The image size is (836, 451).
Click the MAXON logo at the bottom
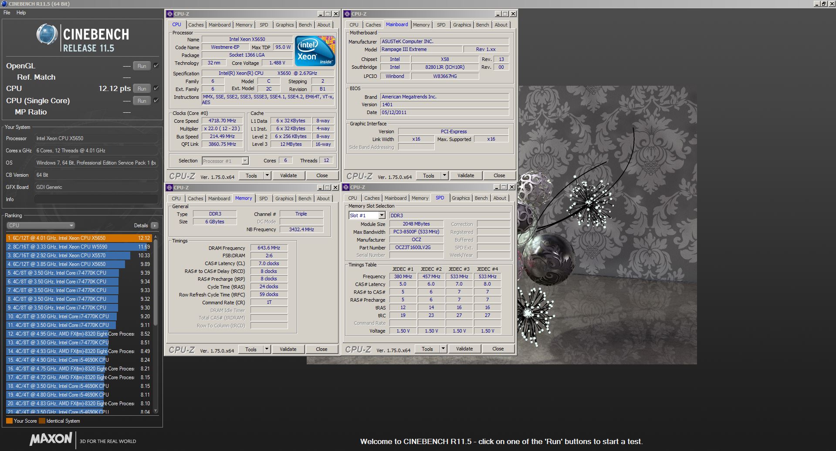pyautogui.click(x=51, y=439)
